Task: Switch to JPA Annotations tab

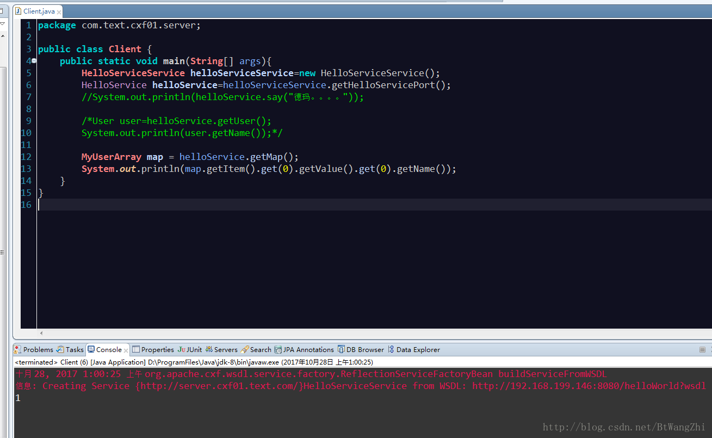Action: pyautogui.click(x=305, y=349)
